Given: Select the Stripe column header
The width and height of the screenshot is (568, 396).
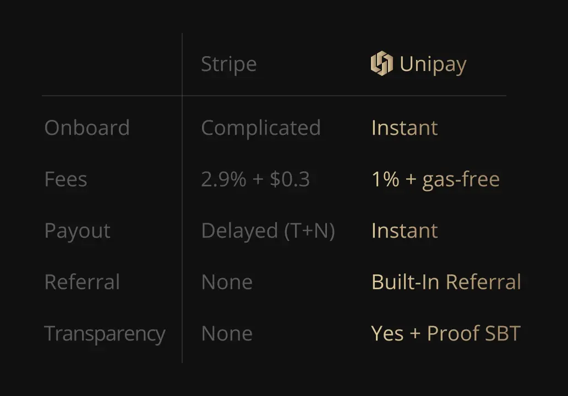Looking at the screenshot, I should 228,64.
